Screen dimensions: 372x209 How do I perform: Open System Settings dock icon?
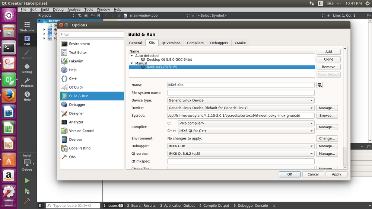9,192
